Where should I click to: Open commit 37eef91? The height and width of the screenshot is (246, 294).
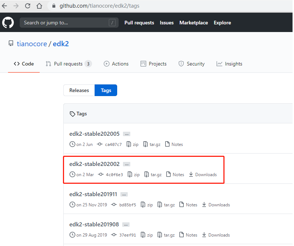click(124, 235)
